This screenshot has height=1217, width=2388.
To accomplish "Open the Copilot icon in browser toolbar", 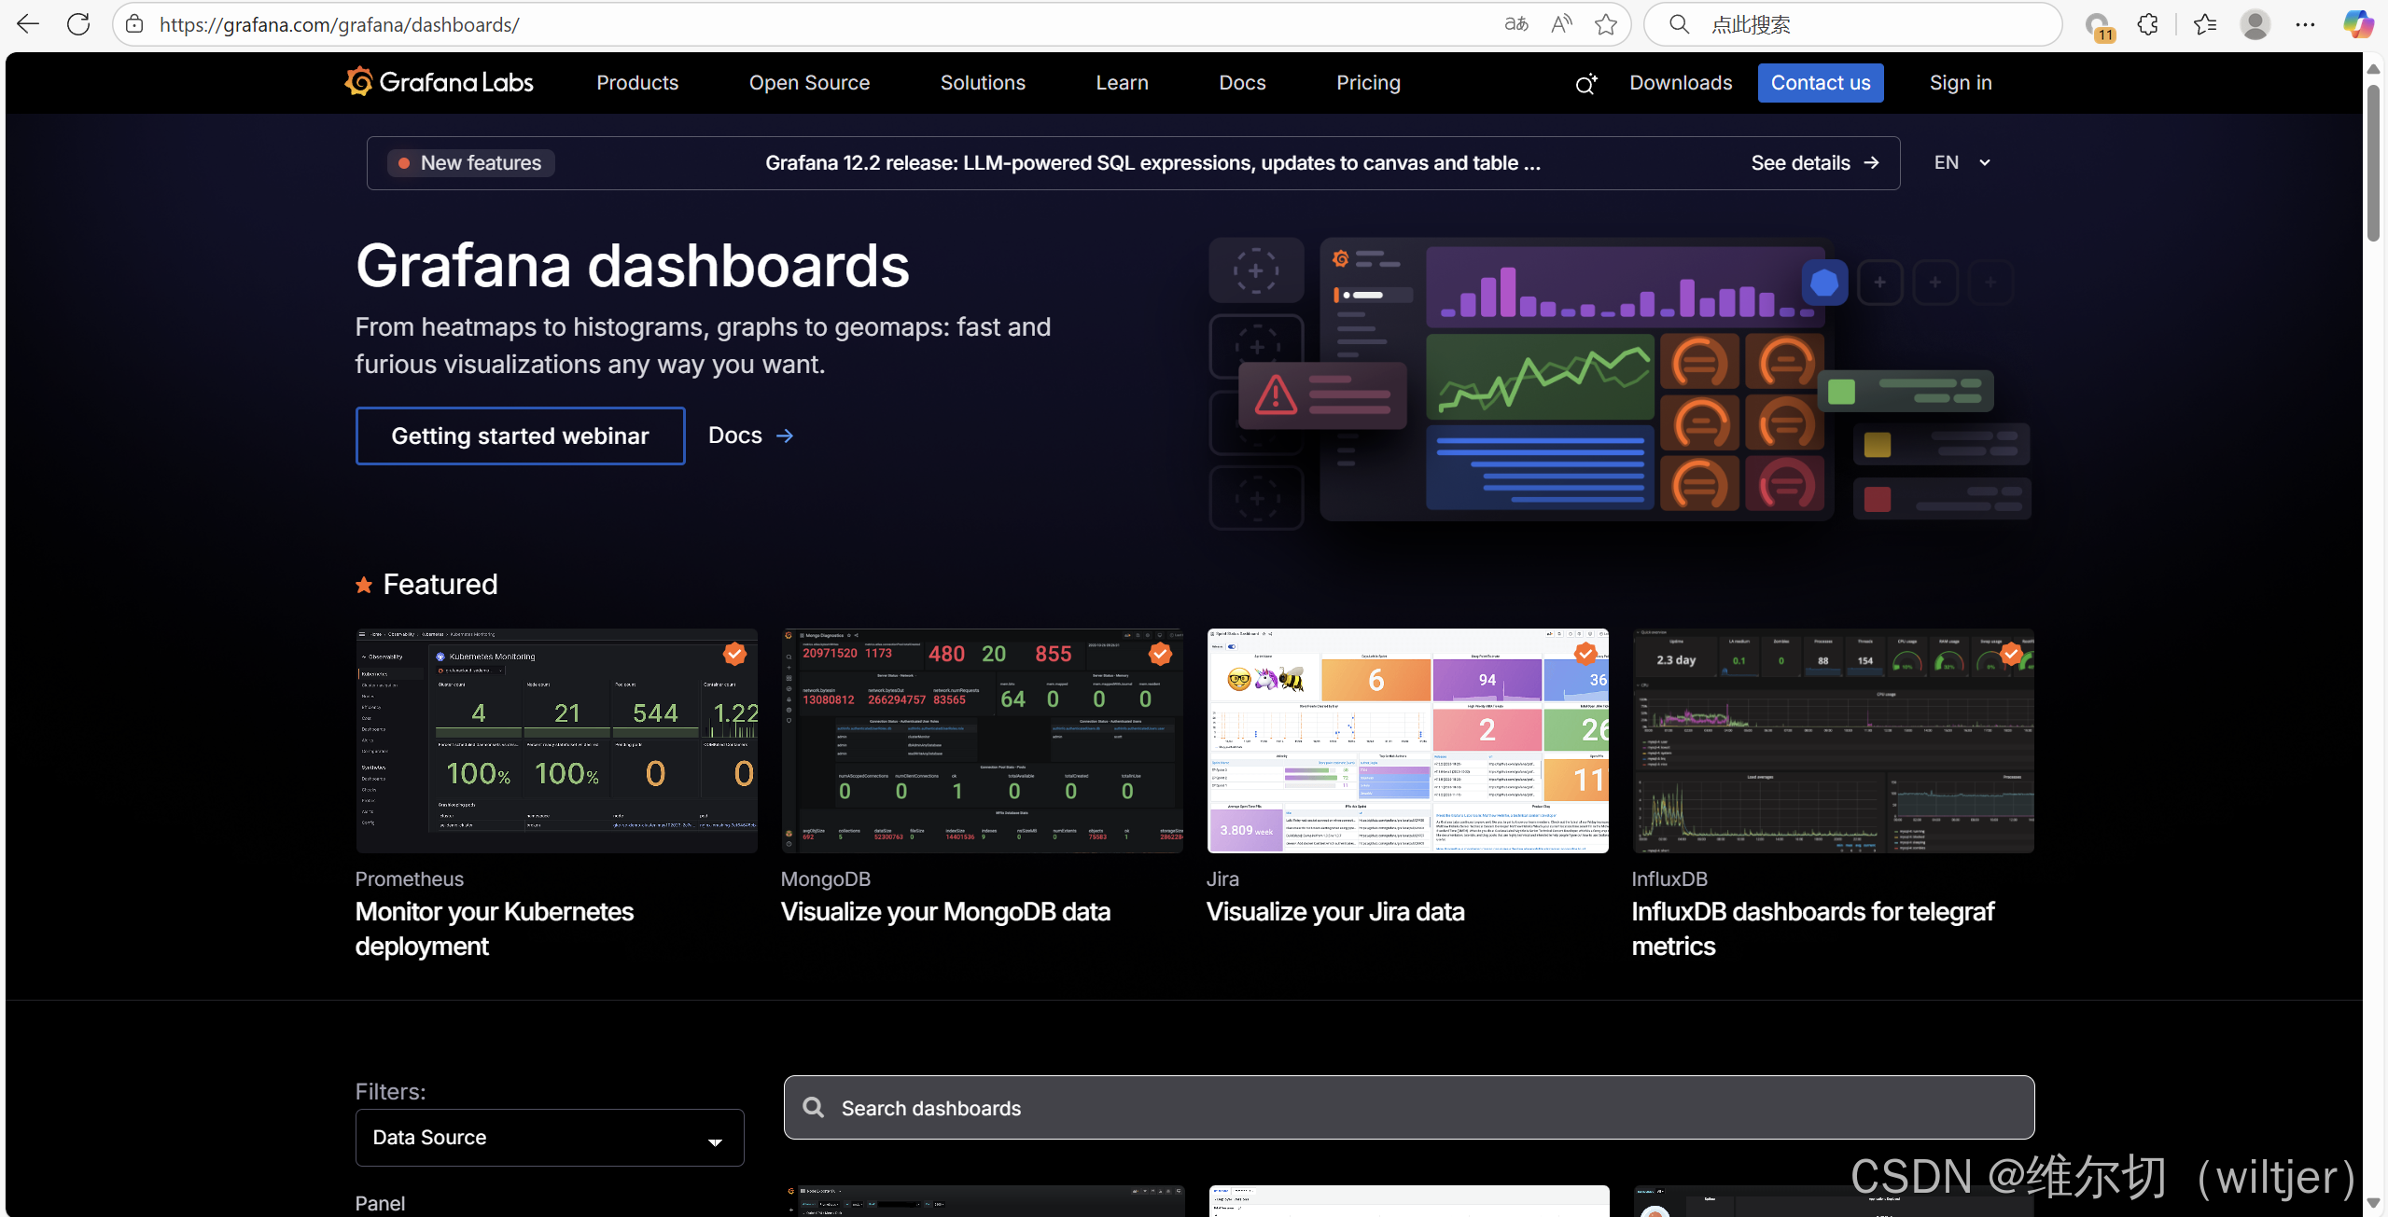I will 2358,24.
